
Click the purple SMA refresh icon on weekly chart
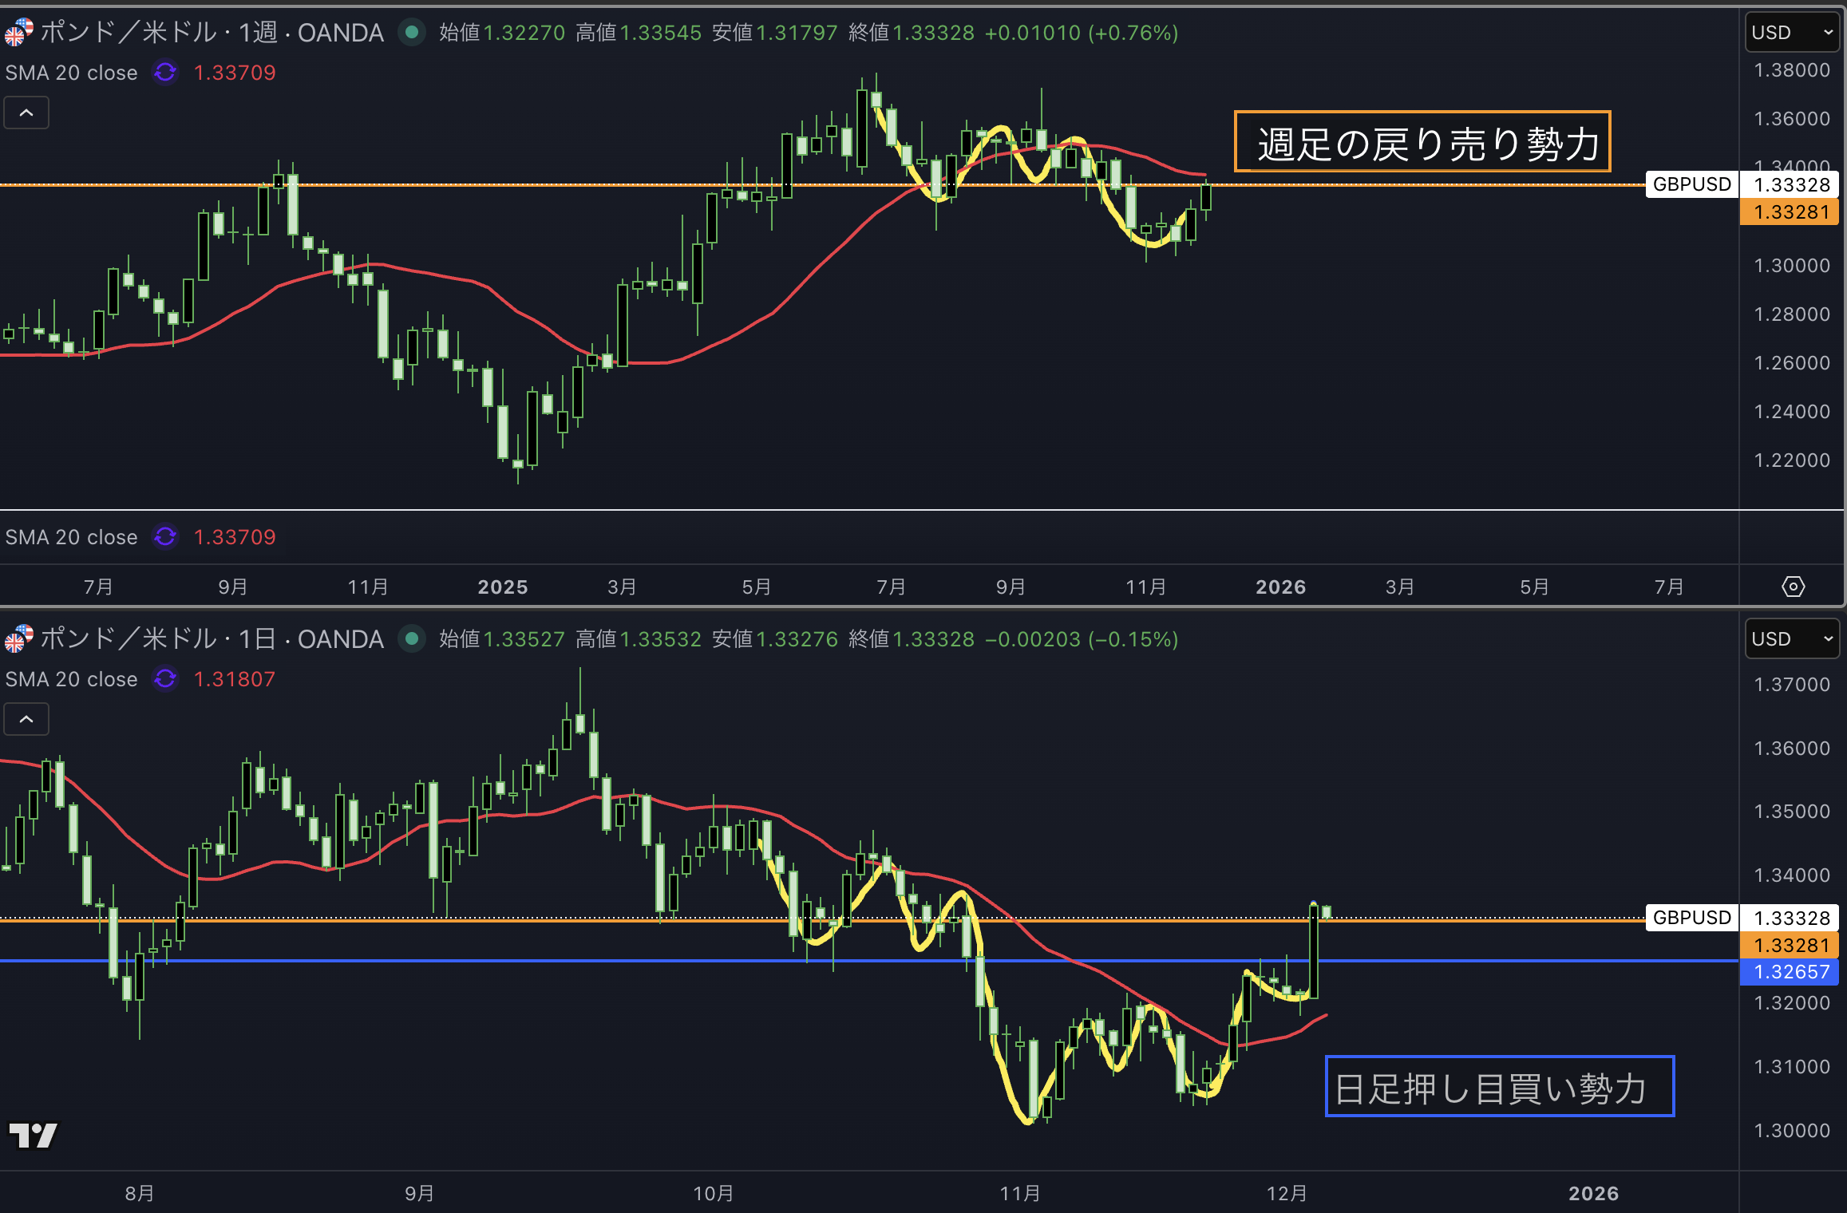[165, 73]
